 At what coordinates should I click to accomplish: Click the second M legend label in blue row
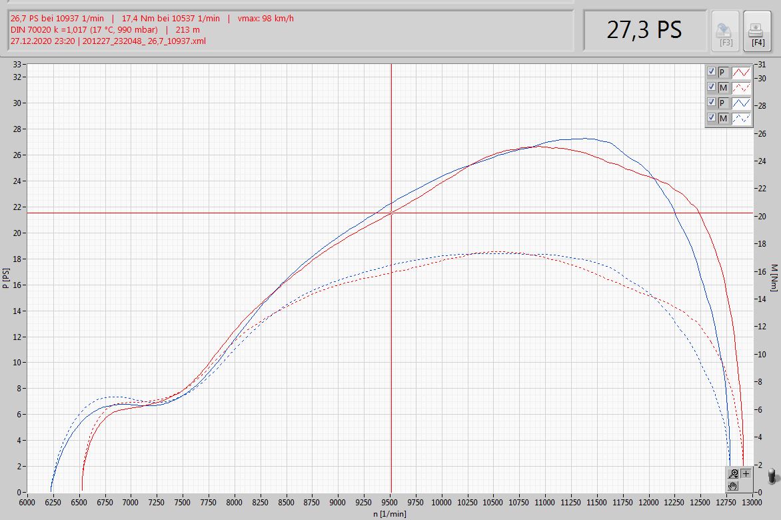[x=723, y=118]
